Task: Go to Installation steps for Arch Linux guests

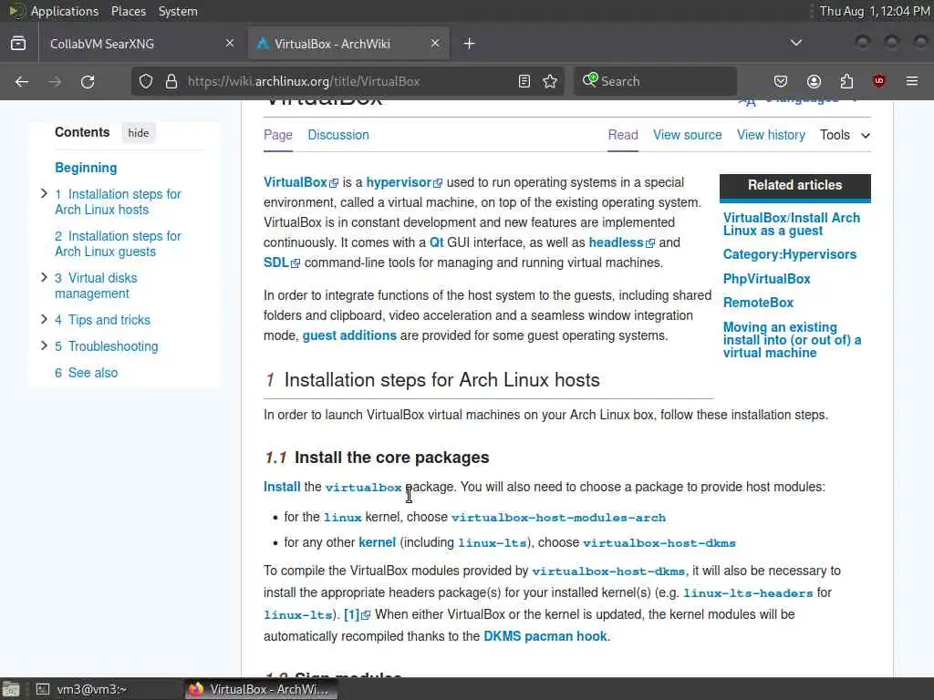Action: click(118, 244)
